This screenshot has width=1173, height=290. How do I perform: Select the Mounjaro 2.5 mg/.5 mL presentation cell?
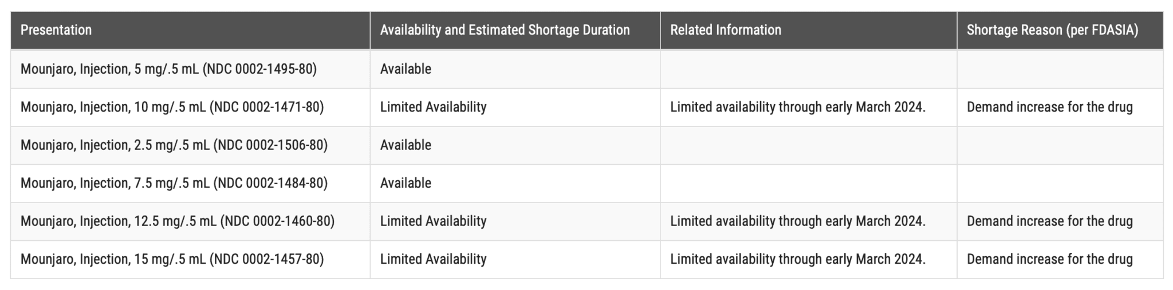(174, 145)
